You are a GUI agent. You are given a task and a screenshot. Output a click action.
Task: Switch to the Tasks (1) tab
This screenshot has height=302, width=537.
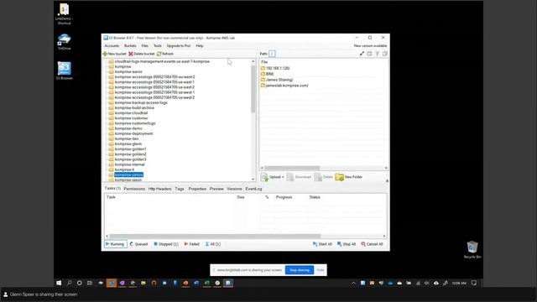(112, 188)
